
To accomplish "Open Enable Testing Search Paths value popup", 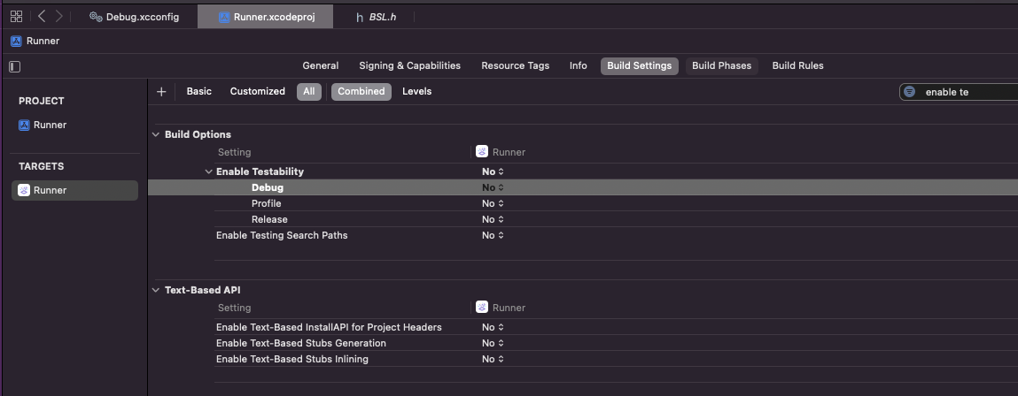I will tap(493, 235).
